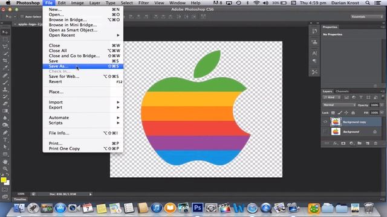Select the Eraser tool
This screenshot has width=387, height=217.
click(5, 104)
